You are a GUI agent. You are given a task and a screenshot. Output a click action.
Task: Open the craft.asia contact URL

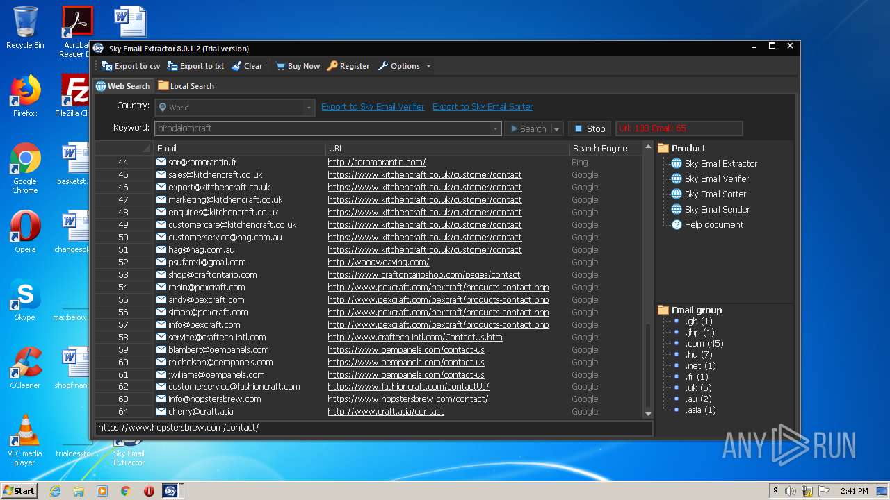click(x=386, y=411)
